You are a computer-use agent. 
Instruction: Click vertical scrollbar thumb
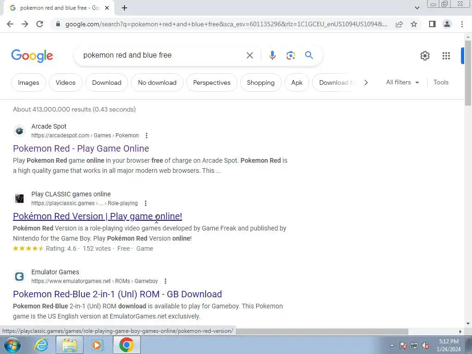click(468, 72)
